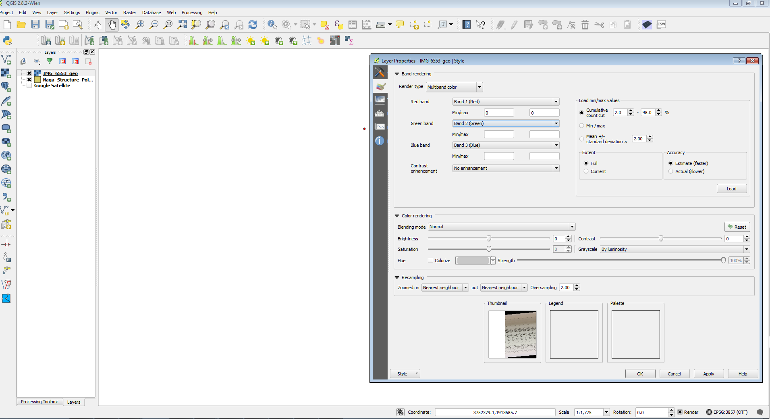Click the Zoom In magnifier icon

click(x=139, y=25)
